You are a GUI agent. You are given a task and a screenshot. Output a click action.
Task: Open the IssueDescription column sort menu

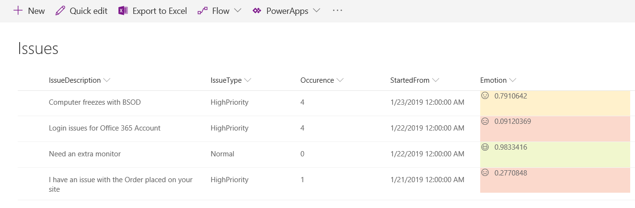click(107, 80)
